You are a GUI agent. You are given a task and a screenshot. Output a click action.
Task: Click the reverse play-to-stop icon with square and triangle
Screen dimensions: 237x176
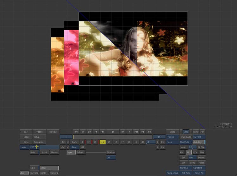tap(89, 132)
